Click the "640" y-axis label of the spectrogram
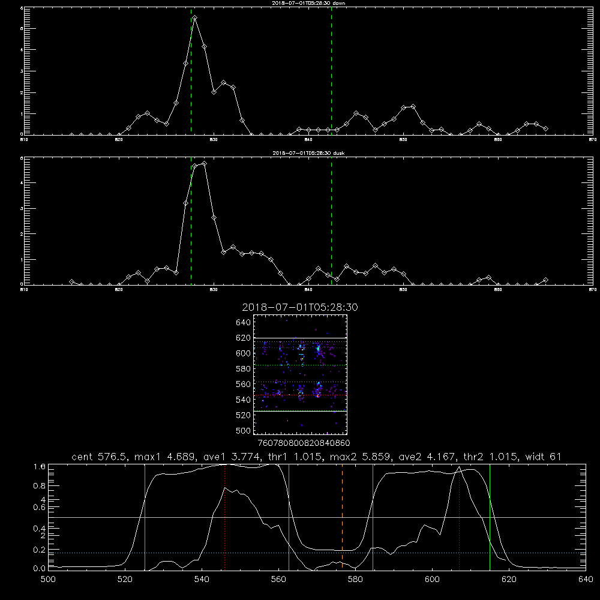600x600 pixels. pyautogui.click(x=244, y=322)
